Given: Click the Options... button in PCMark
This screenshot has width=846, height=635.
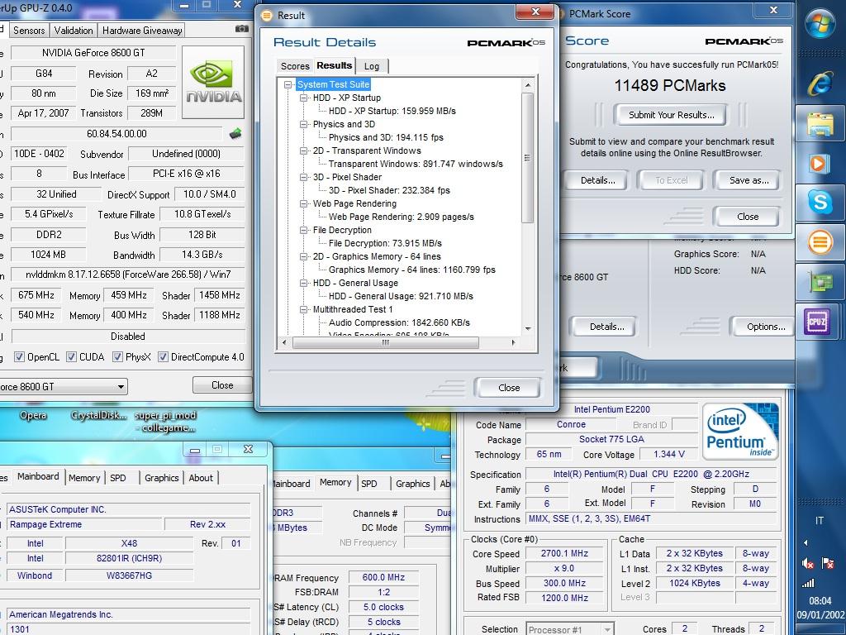Looking at the screenshot, I should click(766, 327).
